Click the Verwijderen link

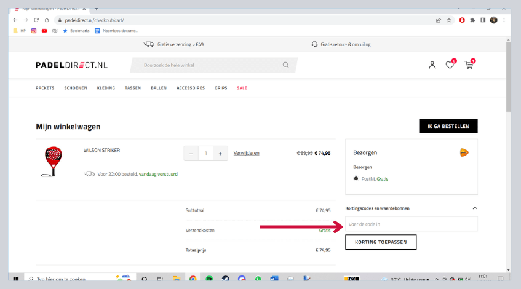(246, 153)
